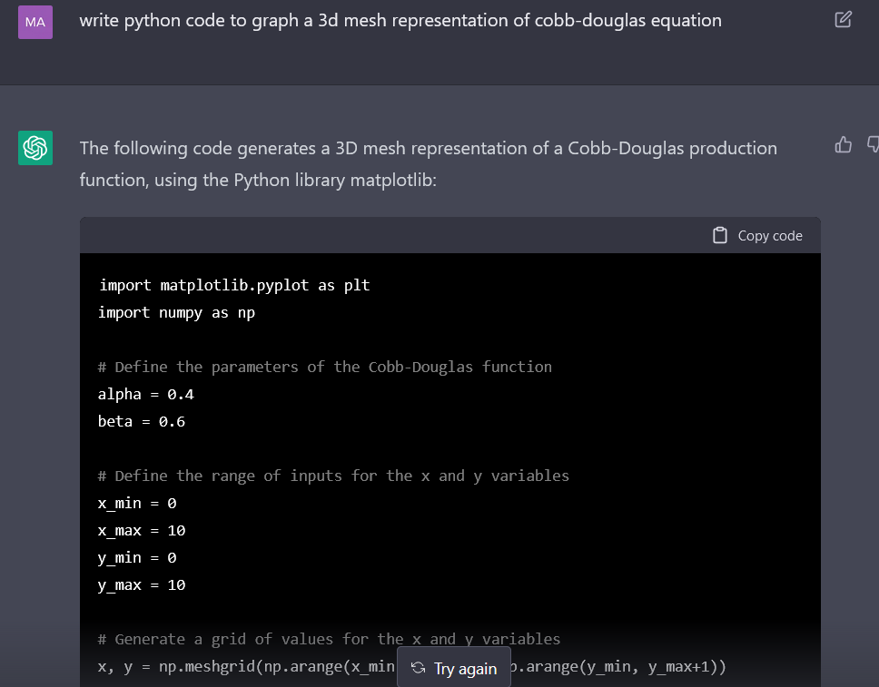The width and height of the screenshot is (879, 687).
Task: Click the code line 'beta = 0.6'
Action: click(x=142, y=421)
